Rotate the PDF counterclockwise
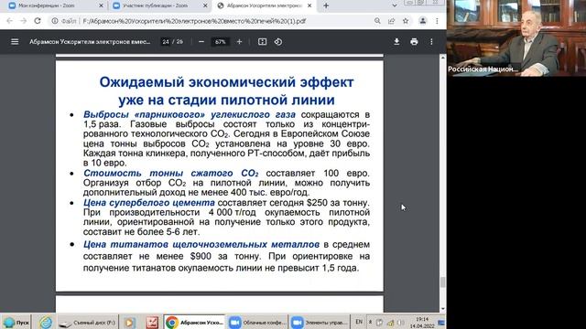This screenshot has height=329, width=586. [278, 42]
